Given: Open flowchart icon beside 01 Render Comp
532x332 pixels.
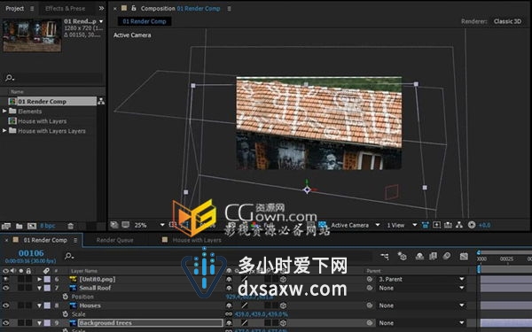Looking at the screenshot, I should 101,101.
